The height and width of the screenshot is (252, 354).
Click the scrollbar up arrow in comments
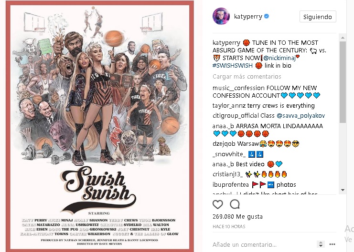click(x=343, y=37)
